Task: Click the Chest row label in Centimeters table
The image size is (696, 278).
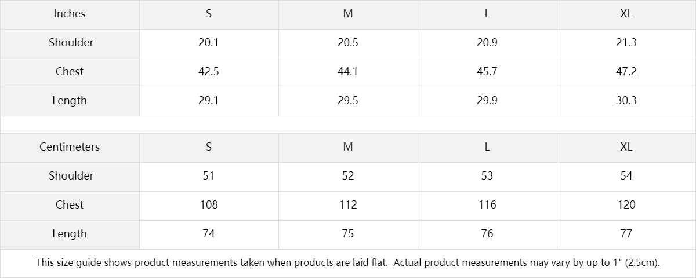Action: pyautogui.click(x=70, y=205)
